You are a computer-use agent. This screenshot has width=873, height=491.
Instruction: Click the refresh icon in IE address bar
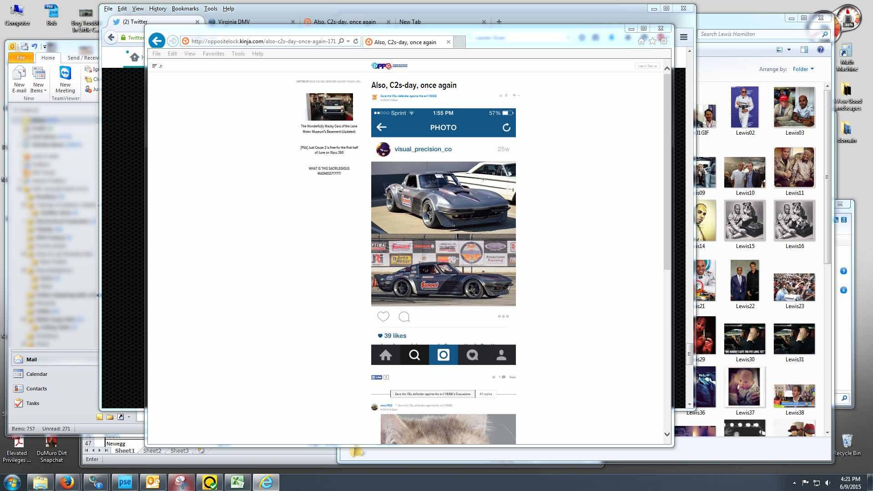pos(356,41)
